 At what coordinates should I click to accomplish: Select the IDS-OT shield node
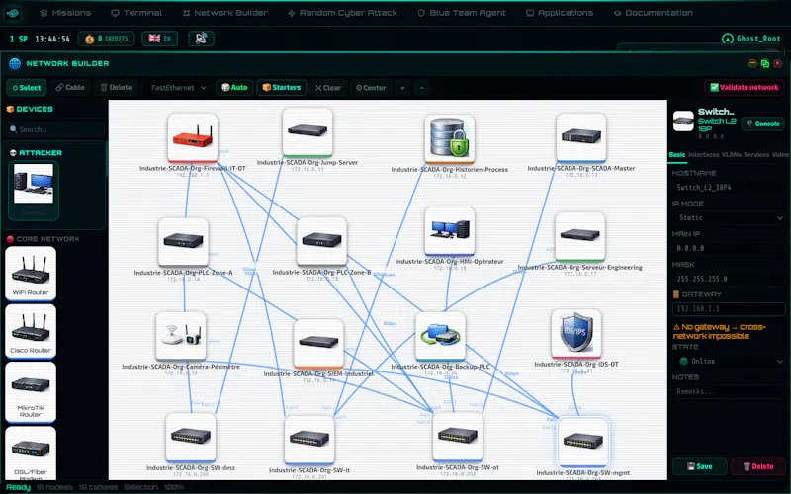pos(576,333)
